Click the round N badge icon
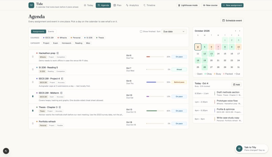Viewport: 272px width, 157px height. coord(6,151)
